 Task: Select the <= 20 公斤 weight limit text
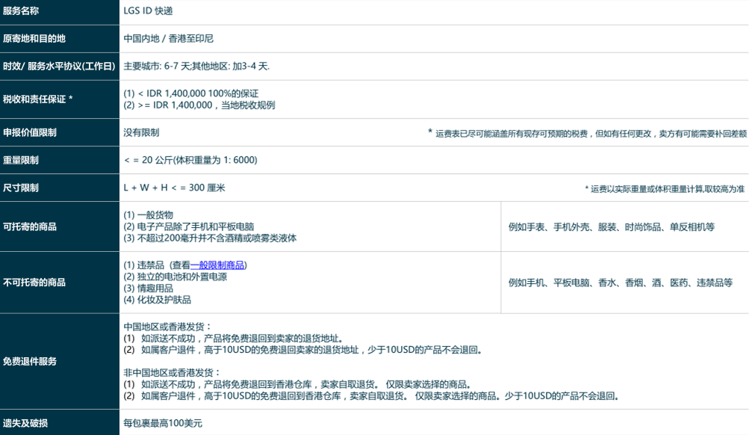pos(190,160)
